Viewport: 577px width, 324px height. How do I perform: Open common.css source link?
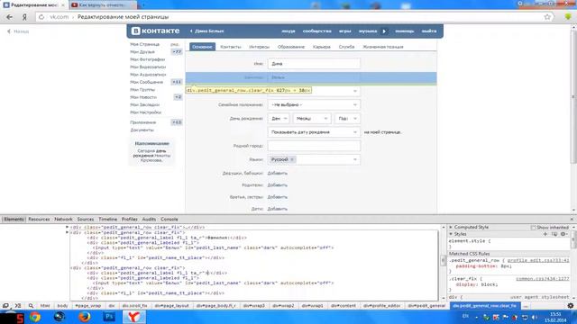point(543,279)
